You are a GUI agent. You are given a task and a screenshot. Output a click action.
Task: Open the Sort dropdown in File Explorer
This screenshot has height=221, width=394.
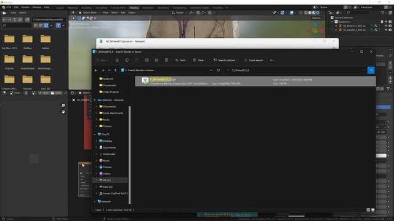point(181,60)
